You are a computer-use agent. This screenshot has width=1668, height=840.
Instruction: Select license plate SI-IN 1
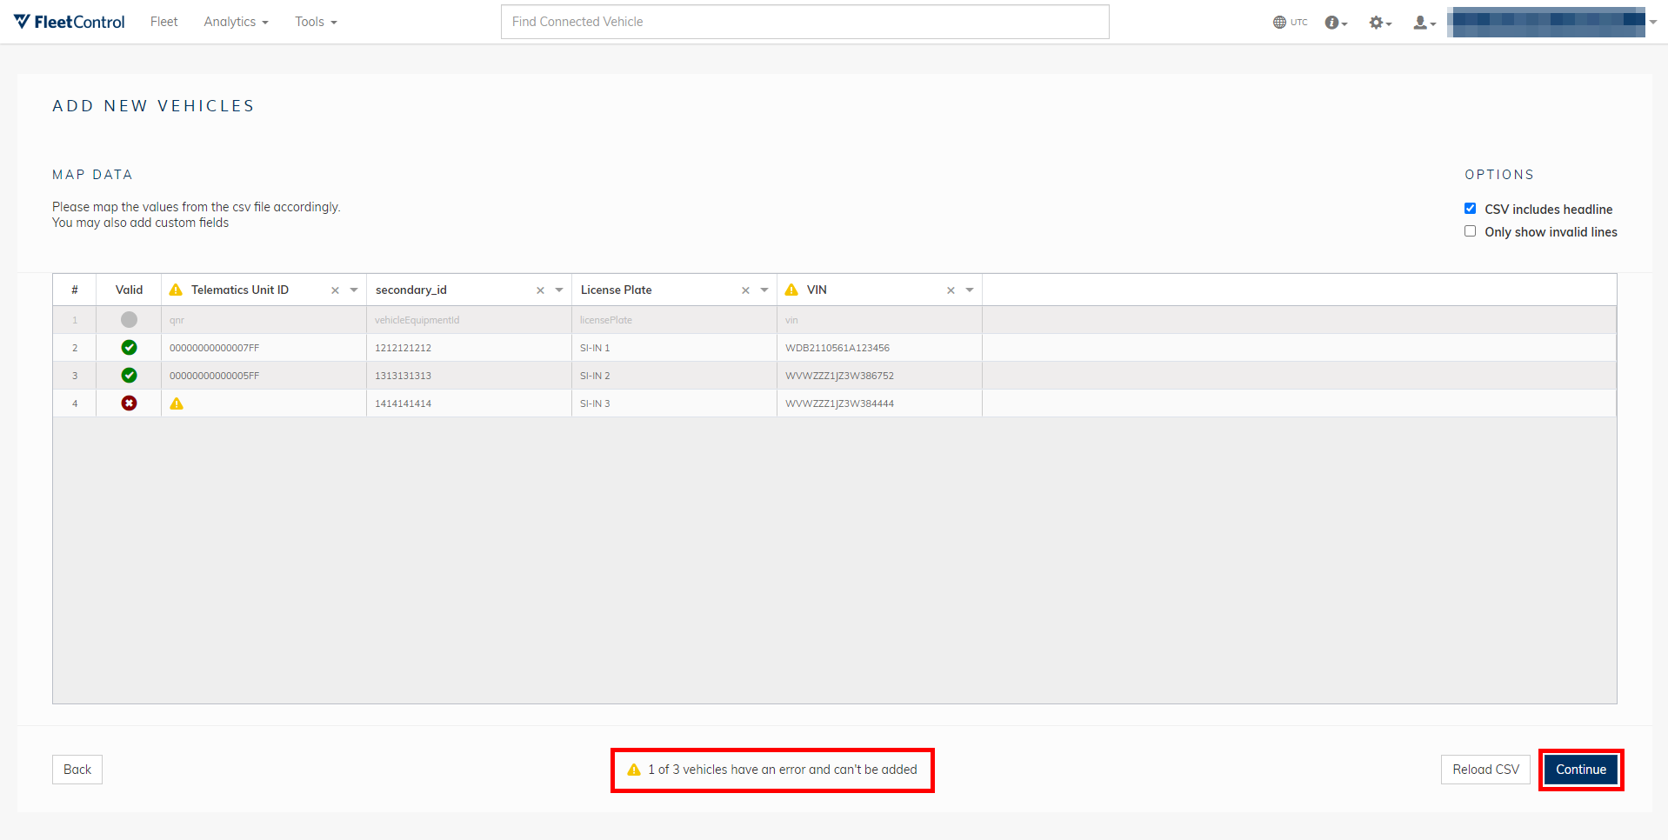pyautogui.click(x=674, y=348)
